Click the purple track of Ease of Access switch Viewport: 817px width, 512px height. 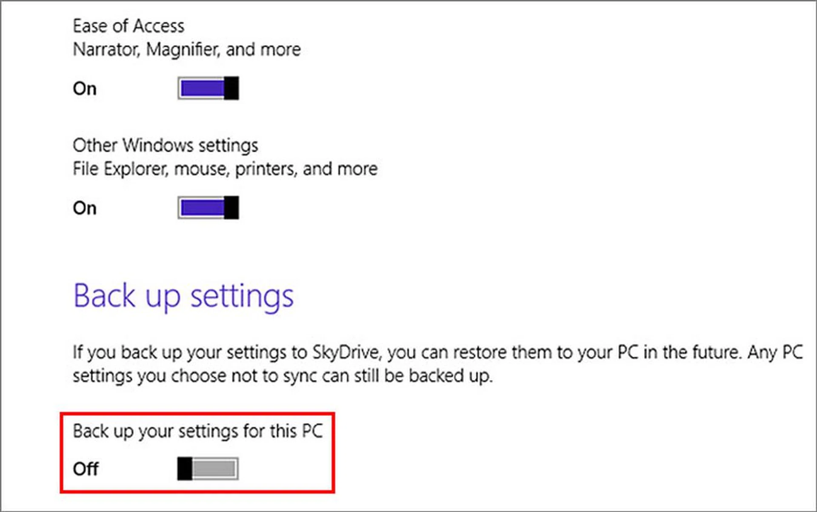pyautogui.click(x=202, y=88)
